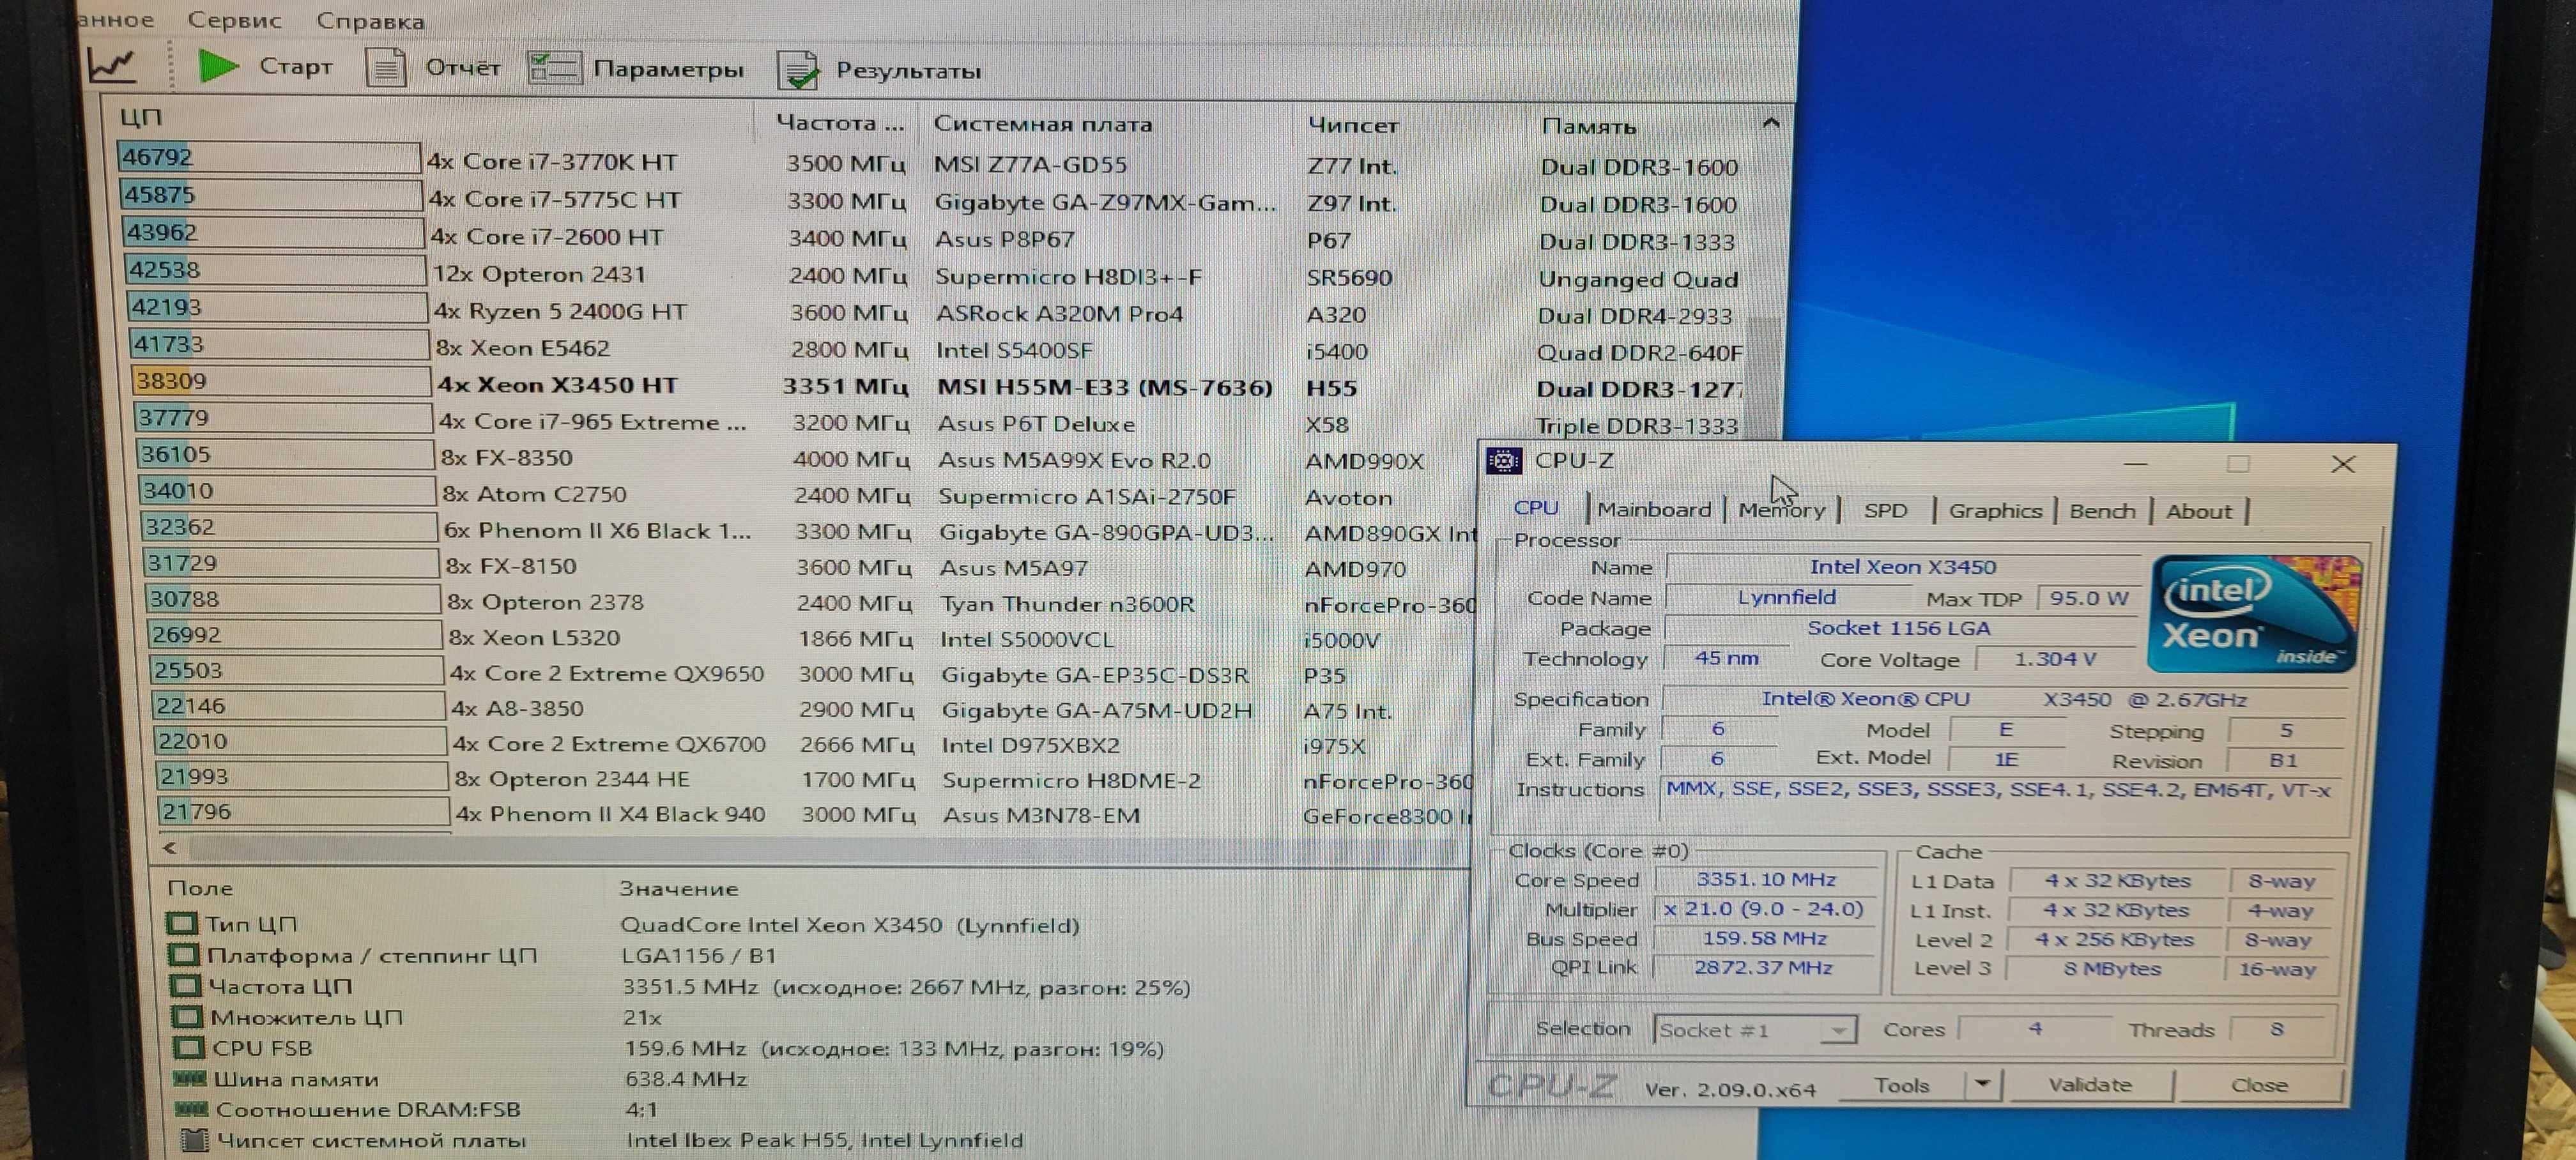This screenshot has height=1160, width=2576.
Task: Click the green Start play icon
Action: click(x=218, y=66)
